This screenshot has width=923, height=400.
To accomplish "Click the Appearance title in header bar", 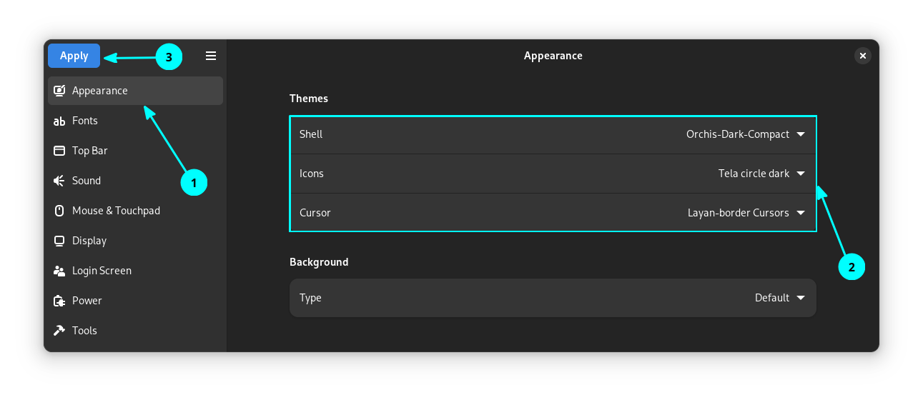I will point(553,56).
